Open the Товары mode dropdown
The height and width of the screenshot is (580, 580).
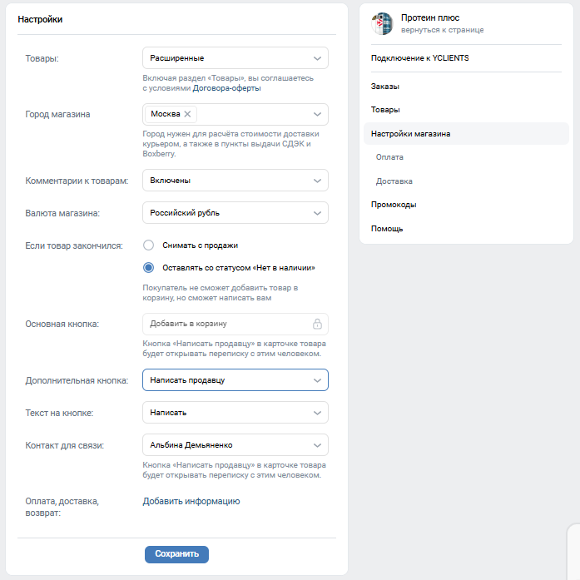click(x=235, y=58)
